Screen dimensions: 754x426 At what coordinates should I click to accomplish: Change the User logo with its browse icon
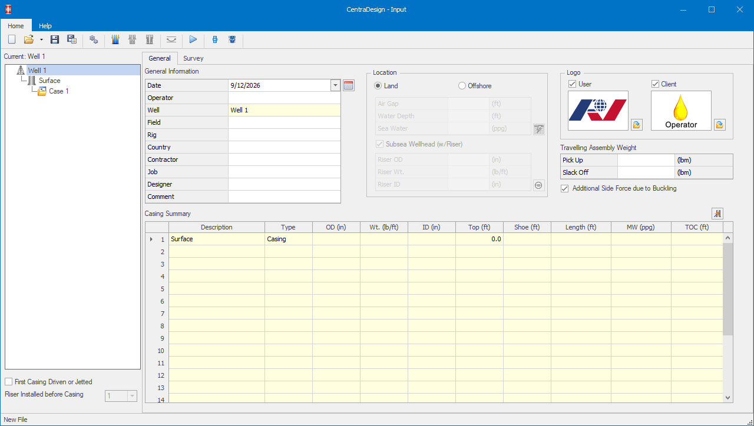click(x=637, y=125)
